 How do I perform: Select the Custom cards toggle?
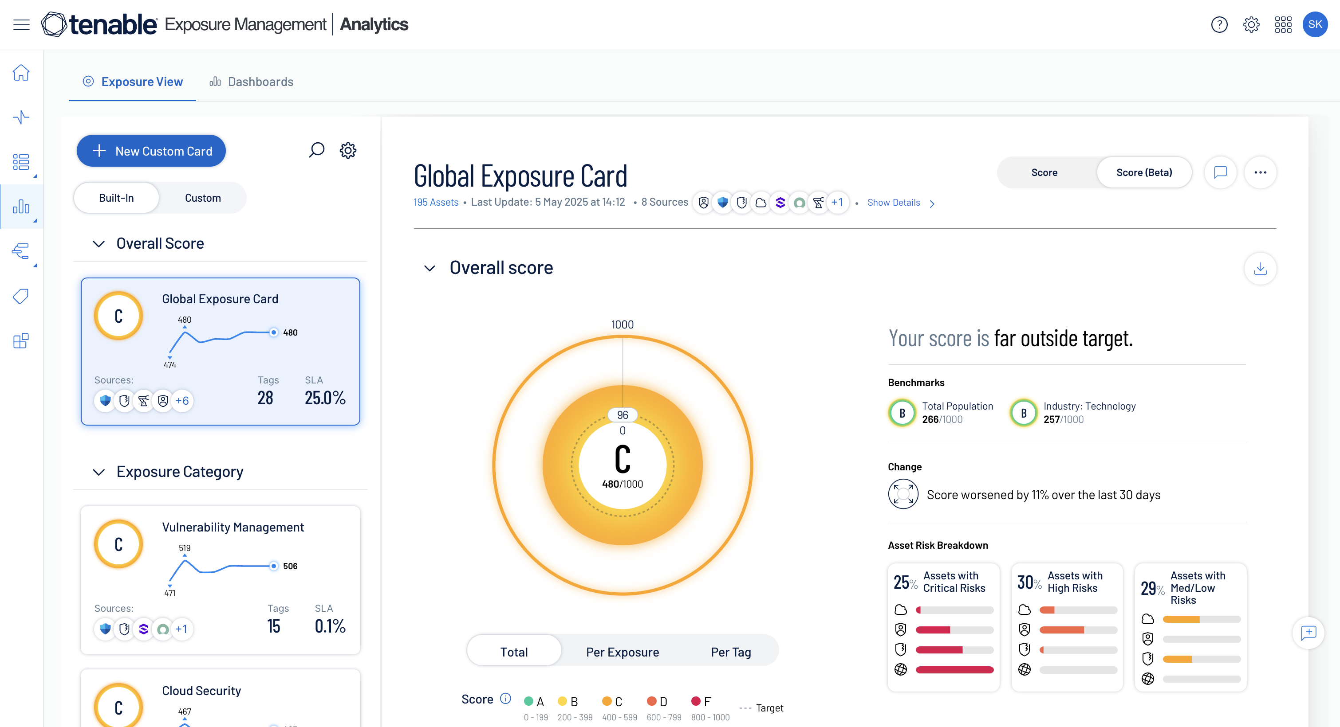(202, 198)
